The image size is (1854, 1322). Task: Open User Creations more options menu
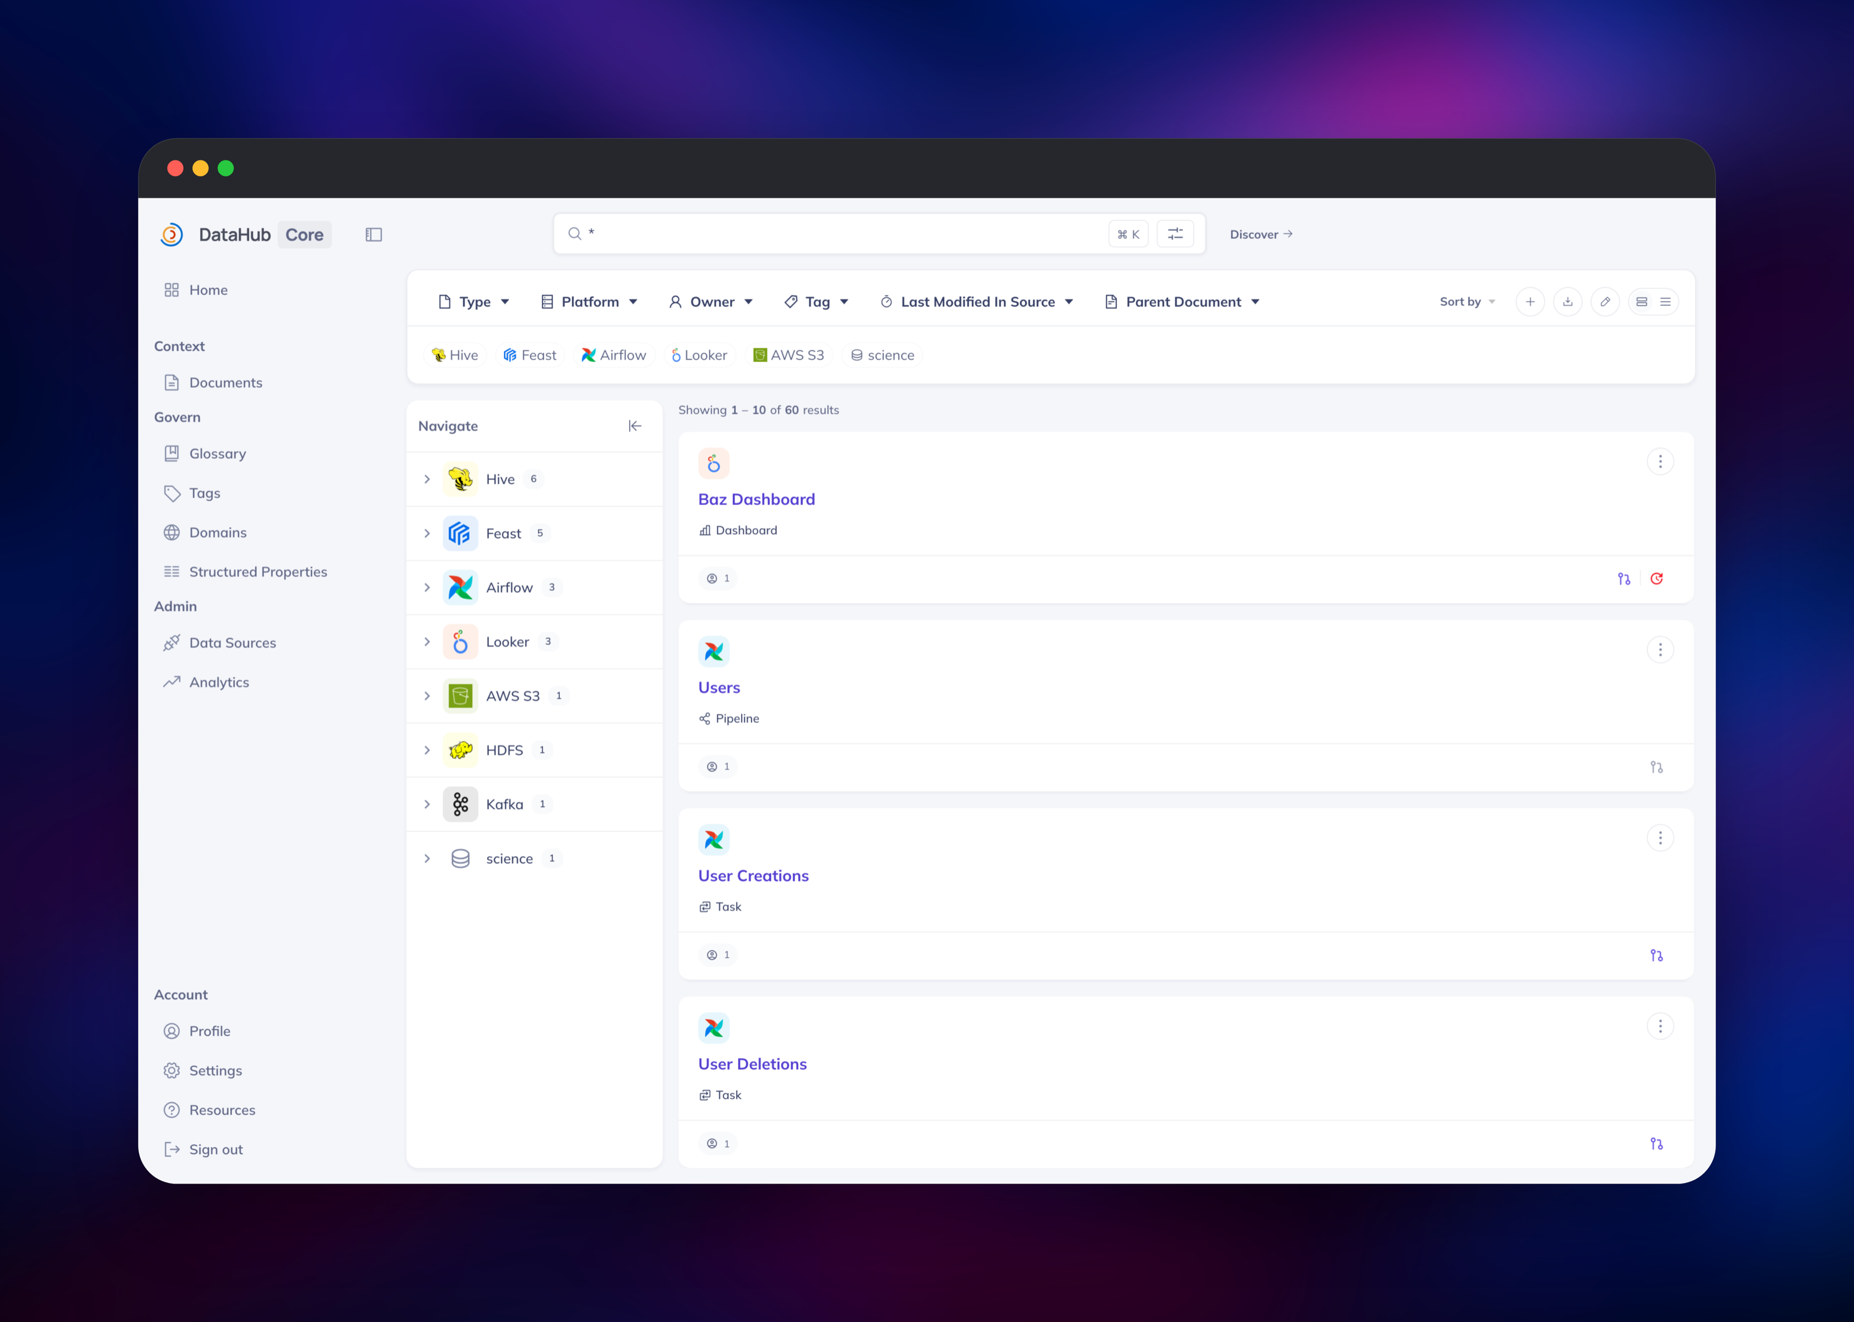(1660, 838)
